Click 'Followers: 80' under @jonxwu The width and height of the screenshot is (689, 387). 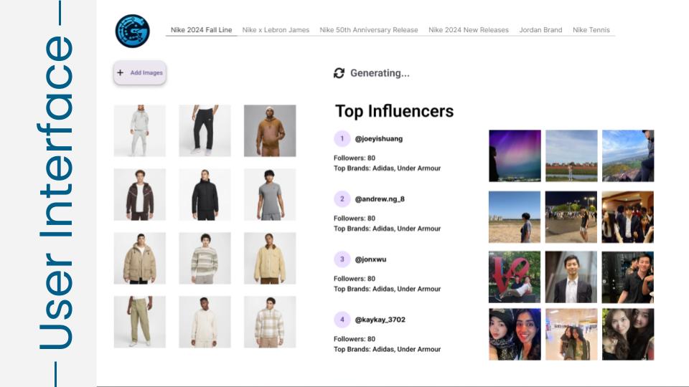(354, 279)
